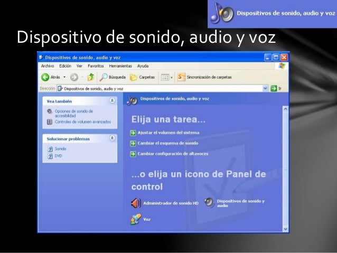Click 'Dispositivos de sonido, audio y voz' pane header

pyautogui.click(x=174, y=99)
